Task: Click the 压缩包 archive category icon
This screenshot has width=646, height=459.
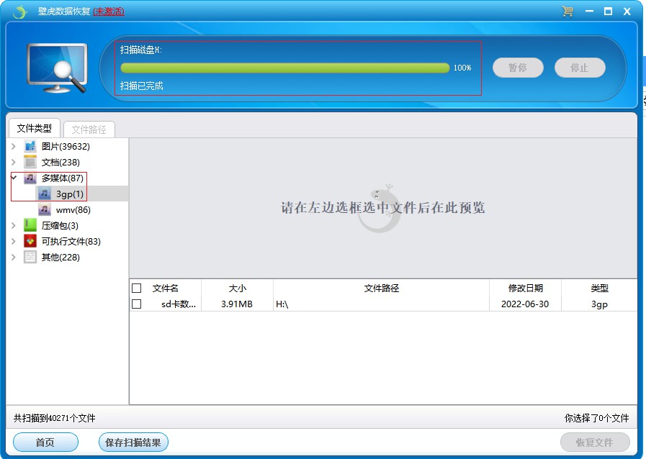Action: [30, 225]
